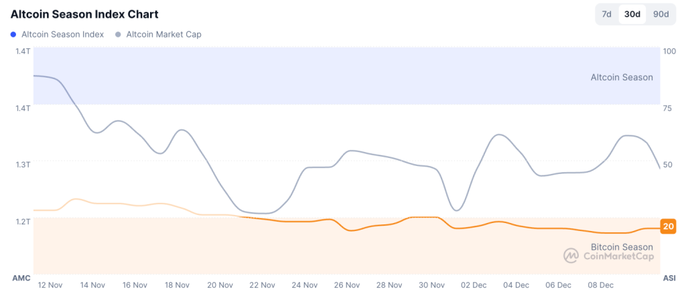Select the 08 Dec date marker
The height and width of the screenshot is (302, 686).
[x=601, y=285]
